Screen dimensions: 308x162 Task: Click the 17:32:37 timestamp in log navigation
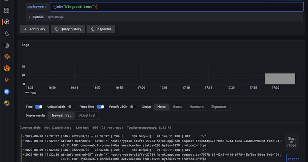coord(293,159)
